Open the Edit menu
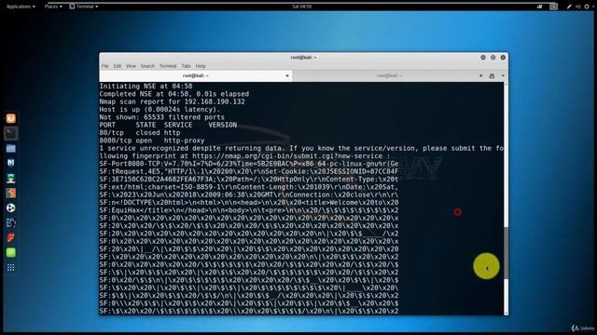 118,66
